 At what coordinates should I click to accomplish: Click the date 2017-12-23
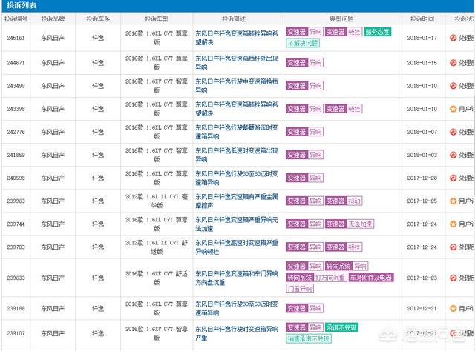click(x=422, y=278)
